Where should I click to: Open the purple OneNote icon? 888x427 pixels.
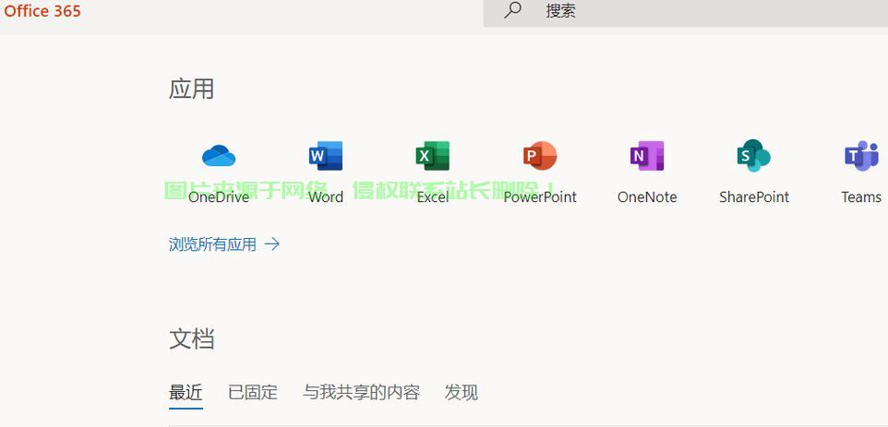[647, 156]
